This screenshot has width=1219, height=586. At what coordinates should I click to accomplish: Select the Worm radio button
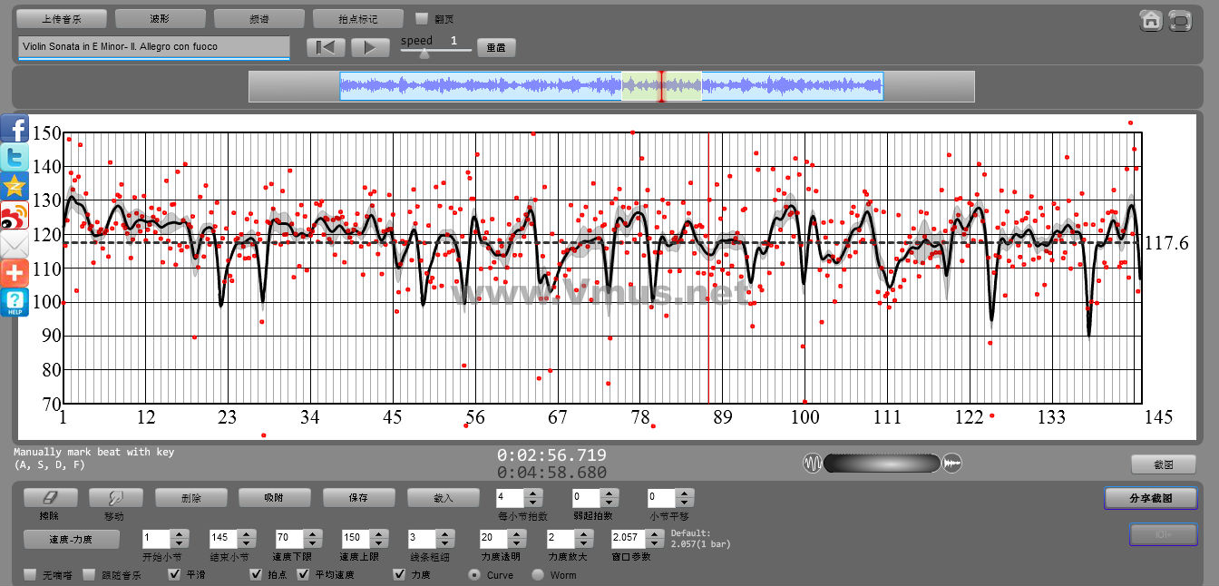tap(538, 574)
